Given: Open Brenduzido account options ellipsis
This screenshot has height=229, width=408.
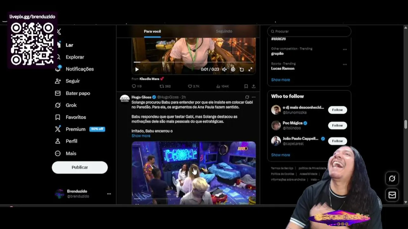Looking at the screenshot, I should coord(109,194).
